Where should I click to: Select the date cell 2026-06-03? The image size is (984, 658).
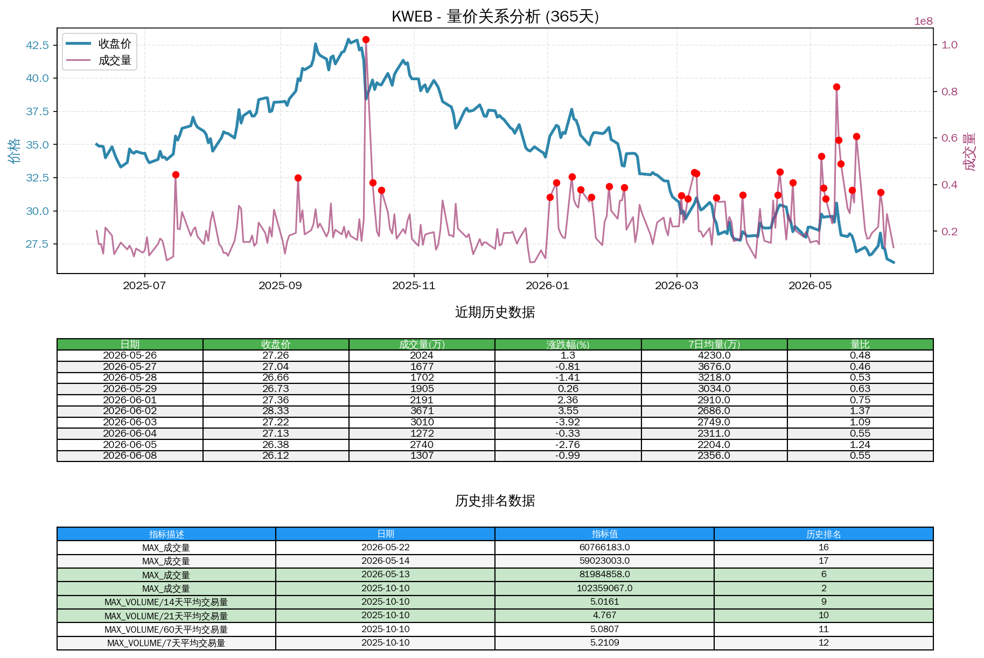pyautogui.click(x=130, y=422)
